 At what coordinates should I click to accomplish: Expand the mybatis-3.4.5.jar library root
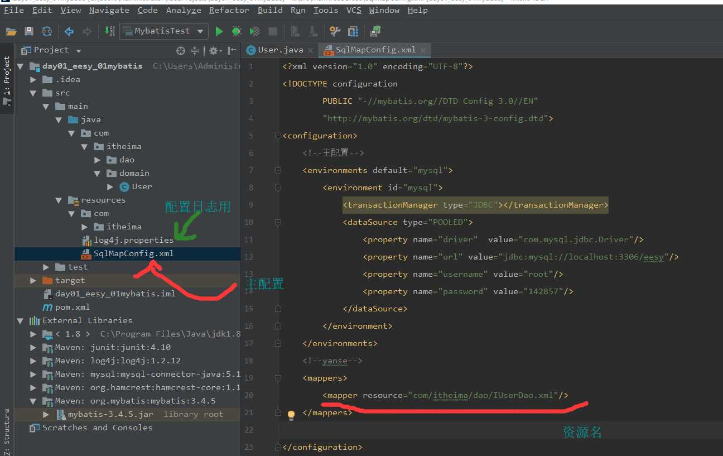click(46, 414)
